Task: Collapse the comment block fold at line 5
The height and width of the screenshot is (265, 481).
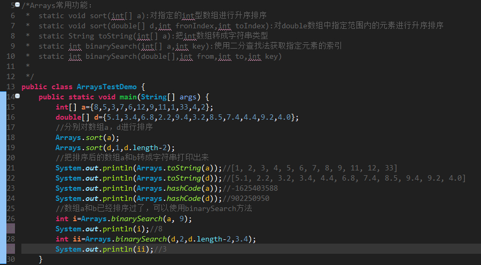Action: pos(18,5)
